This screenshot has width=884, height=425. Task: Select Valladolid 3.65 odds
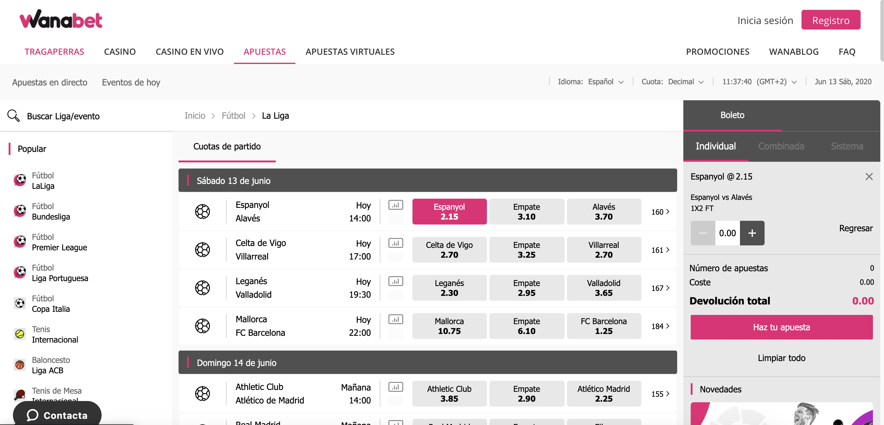click(x=604, y=288)
